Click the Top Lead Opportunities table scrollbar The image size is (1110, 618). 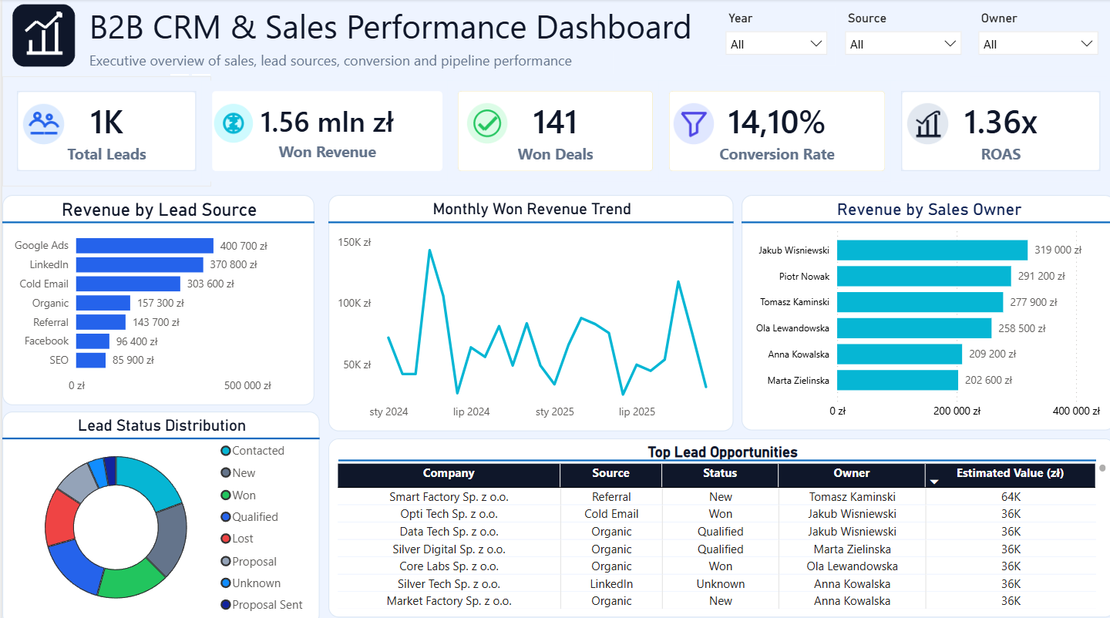point(1103,468)
